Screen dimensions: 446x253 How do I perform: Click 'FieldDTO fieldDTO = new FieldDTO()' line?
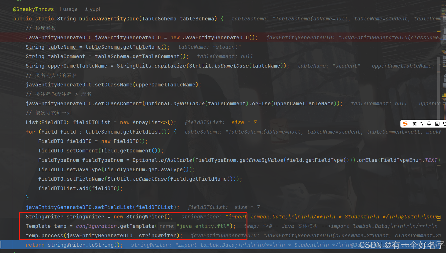93,141
